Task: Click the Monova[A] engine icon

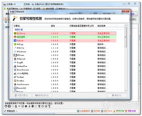Action: (x=15, y=88)
